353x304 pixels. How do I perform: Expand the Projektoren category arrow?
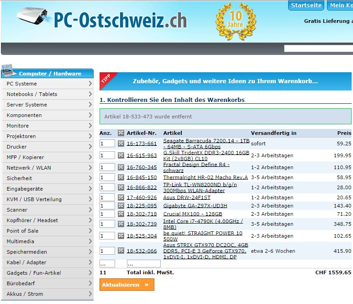[90, 136]
